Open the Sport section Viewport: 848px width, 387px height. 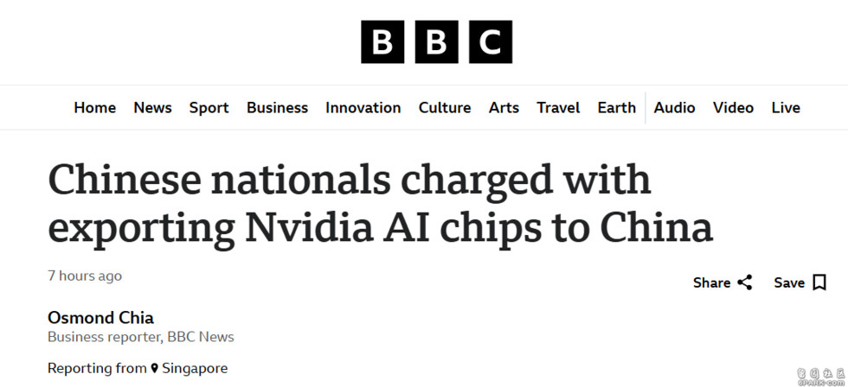(209, 108)
